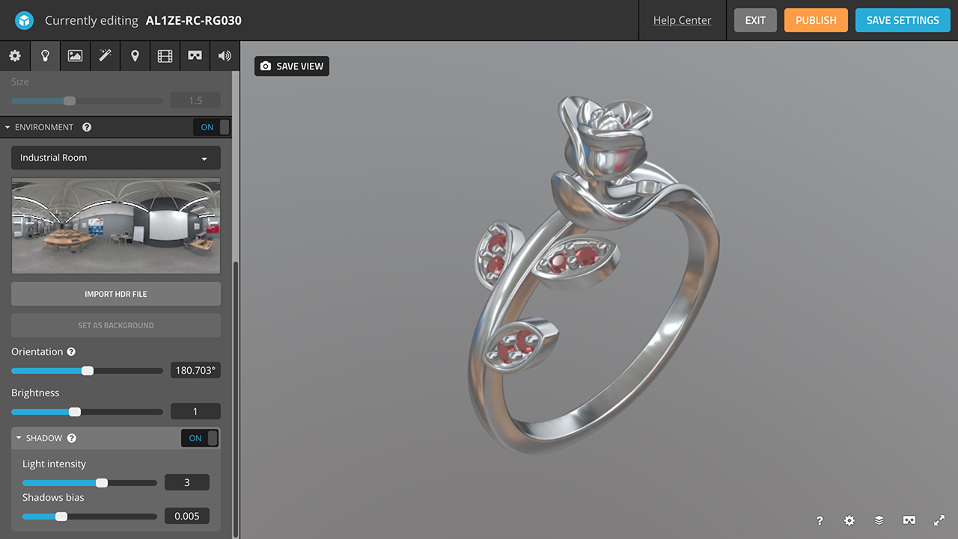Open the Annotations pin tab
Viewport: 958px width, 539px height.
coord(135,56)
